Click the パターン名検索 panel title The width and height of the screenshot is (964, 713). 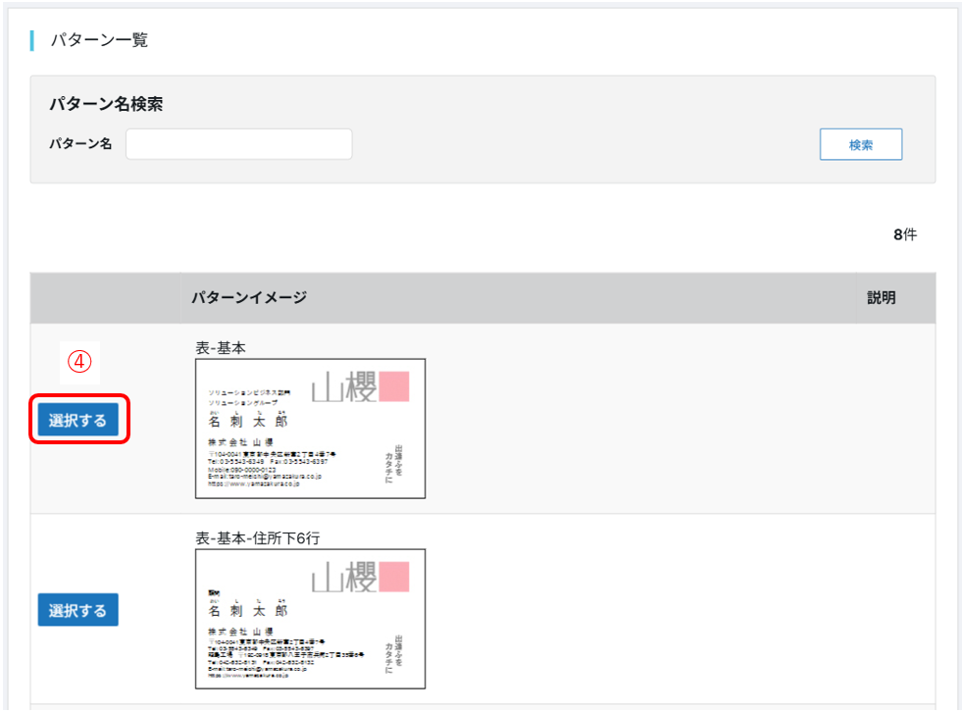[105, 104]
